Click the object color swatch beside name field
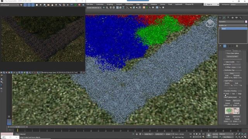The width and height of the screenshot is (248, 139). tap(246, 22)
